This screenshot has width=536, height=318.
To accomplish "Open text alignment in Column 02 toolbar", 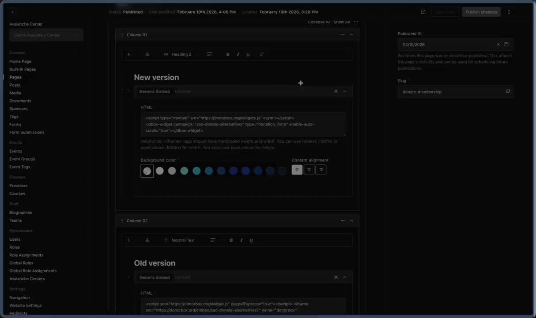I will (x=214, y=240).
